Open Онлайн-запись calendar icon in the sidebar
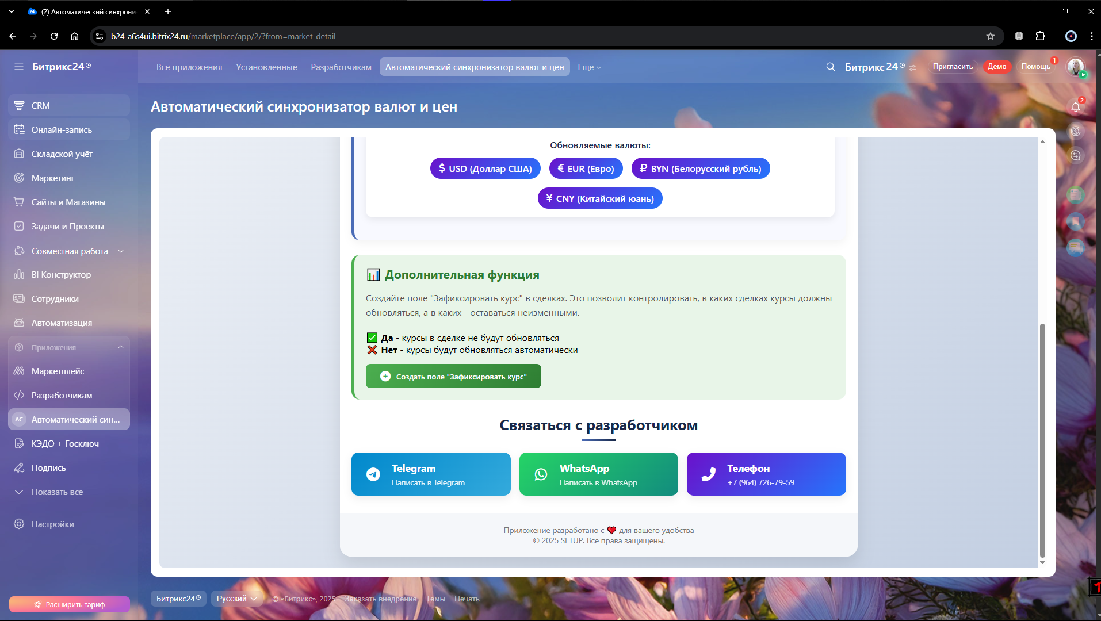The image size is (1101, 621). click(19, 130)
